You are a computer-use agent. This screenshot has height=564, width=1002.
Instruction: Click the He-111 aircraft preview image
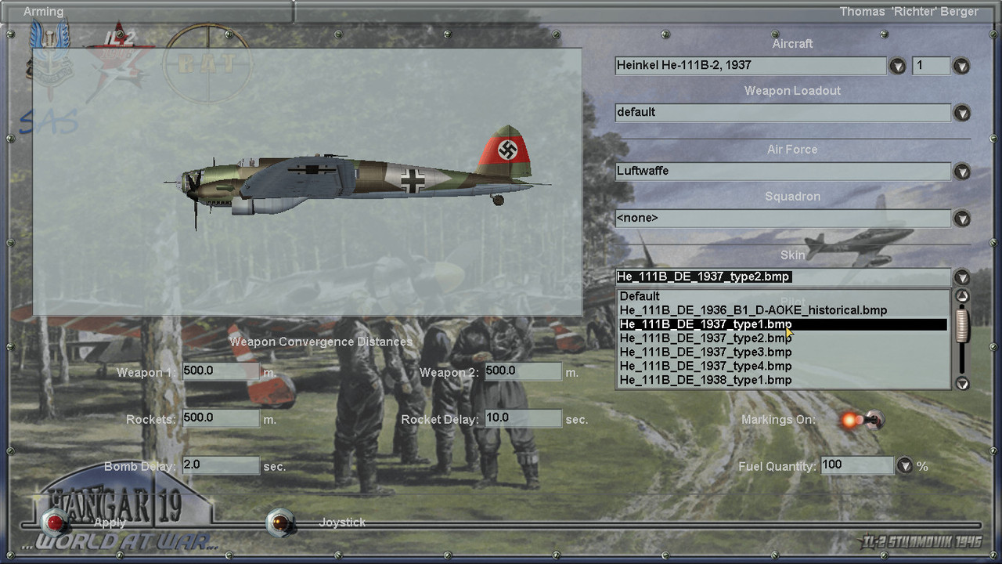coord(307,182)
